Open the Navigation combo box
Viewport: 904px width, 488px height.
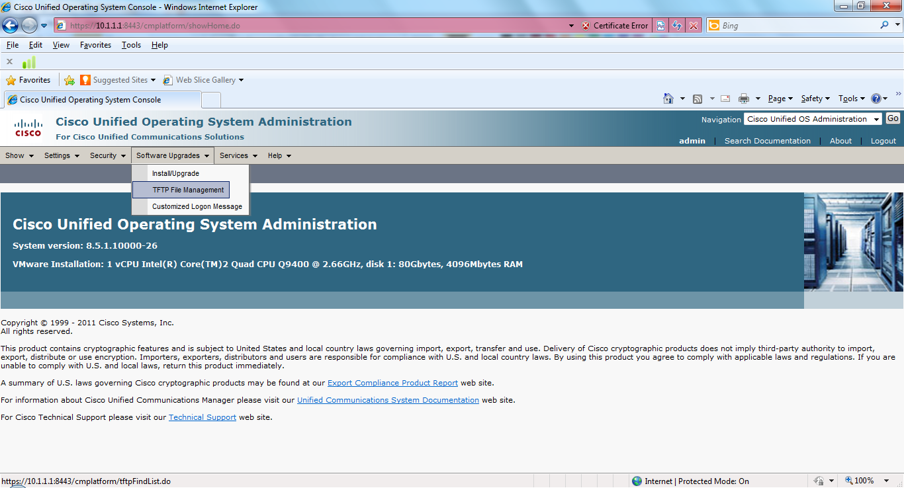click(x=813, y=119)
